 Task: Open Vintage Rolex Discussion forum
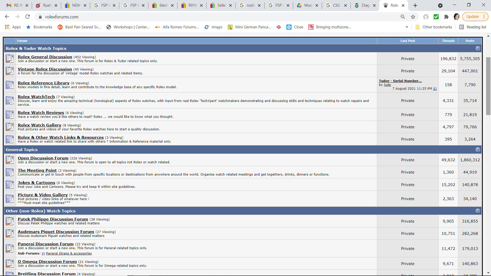click(x=45, y=69)
